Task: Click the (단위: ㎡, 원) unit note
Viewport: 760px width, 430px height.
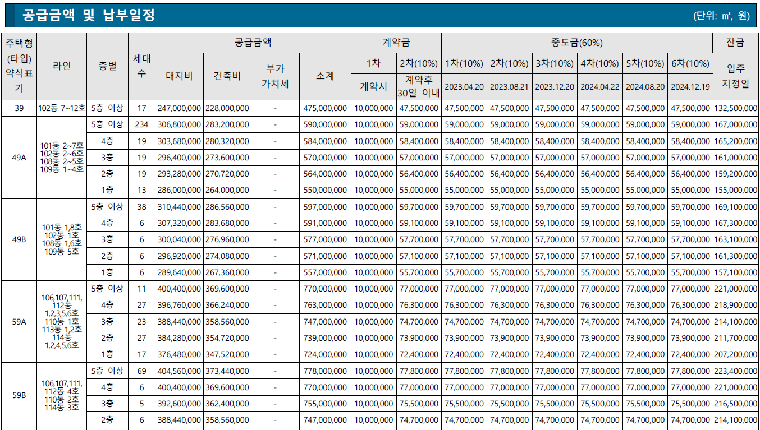Action: tap(721, 16)
